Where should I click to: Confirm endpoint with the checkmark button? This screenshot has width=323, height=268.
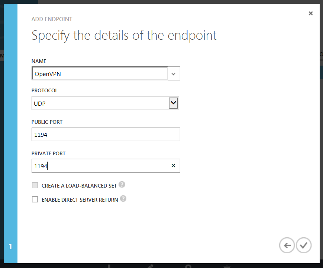(304, 245)
